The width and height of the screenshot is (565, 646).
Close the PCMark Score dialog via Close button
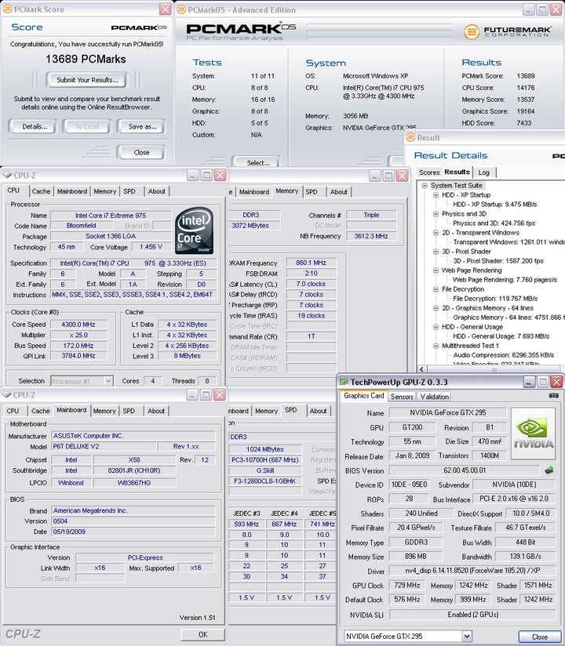(x=141, y=152)
